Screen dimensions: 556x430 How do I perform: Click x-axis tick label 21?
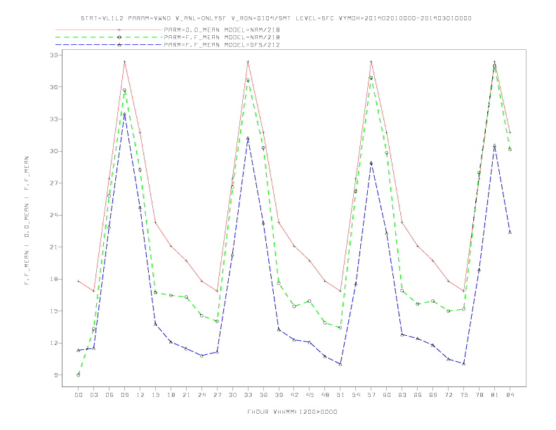186,395
